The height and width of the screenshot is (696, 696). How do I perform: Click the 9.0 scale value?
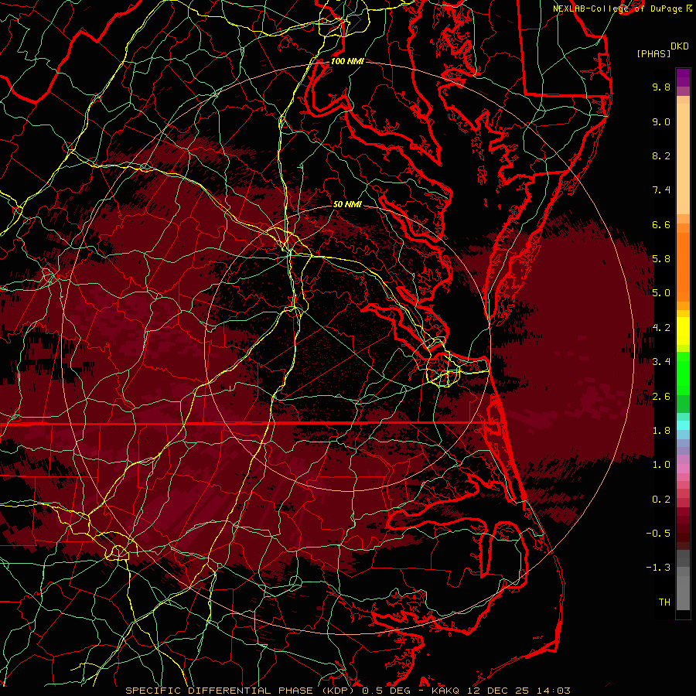[661, 121]
